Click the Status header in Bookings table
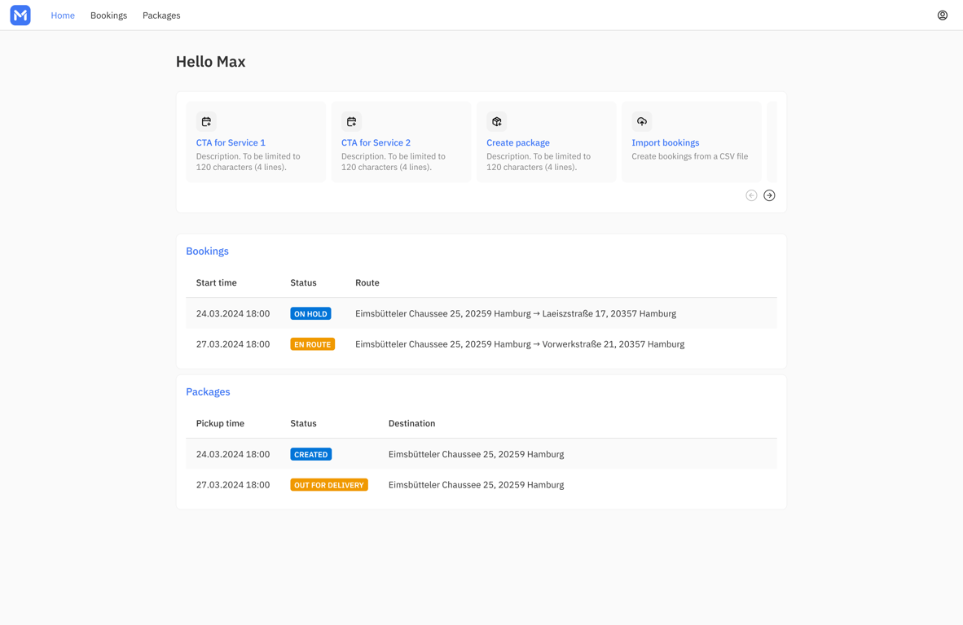This screenshot has width=963, height=625. (303, 282)
